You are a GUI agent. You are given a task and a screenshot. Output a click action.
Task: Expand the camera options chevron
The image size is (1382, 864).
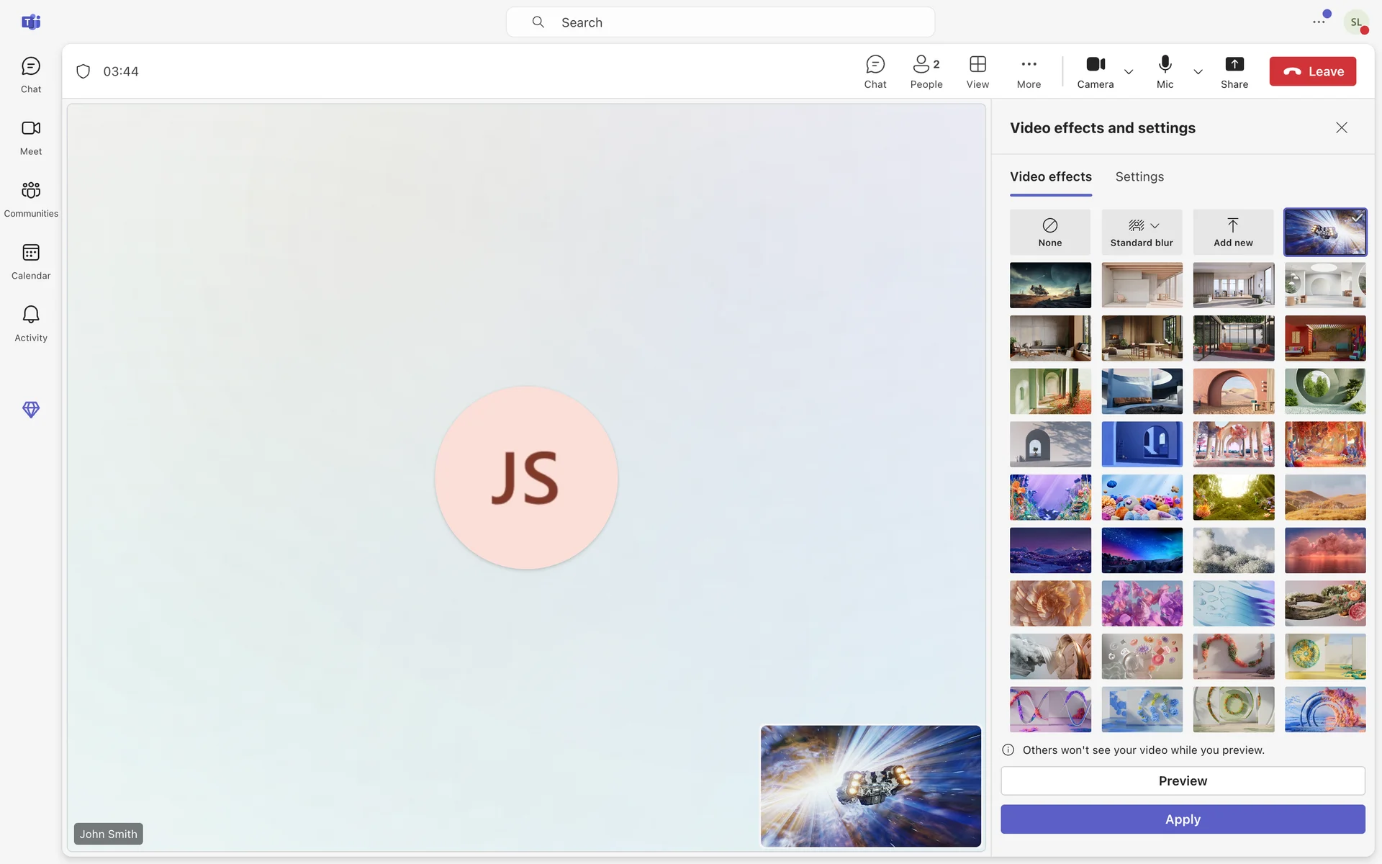click(x=1129, y=72)
